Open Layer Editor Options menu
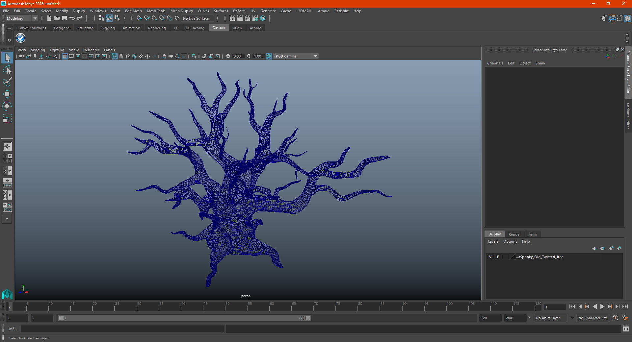 [510, 241]
